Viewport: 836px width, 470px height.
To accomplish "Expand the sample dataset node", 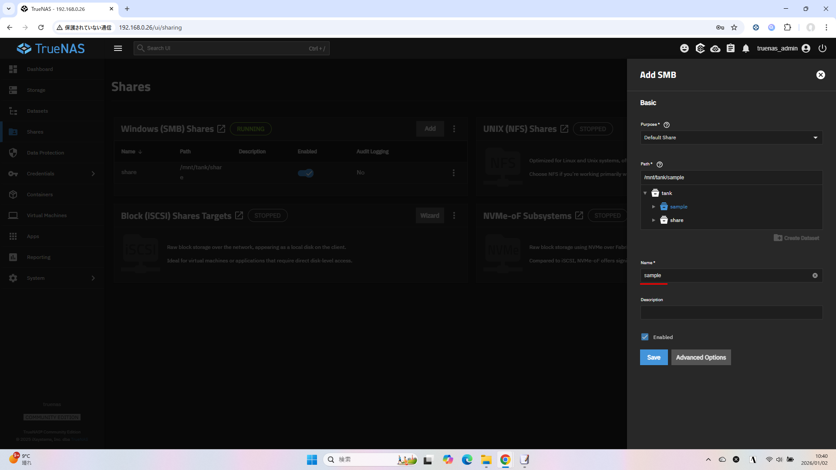I will click(654, 207).
